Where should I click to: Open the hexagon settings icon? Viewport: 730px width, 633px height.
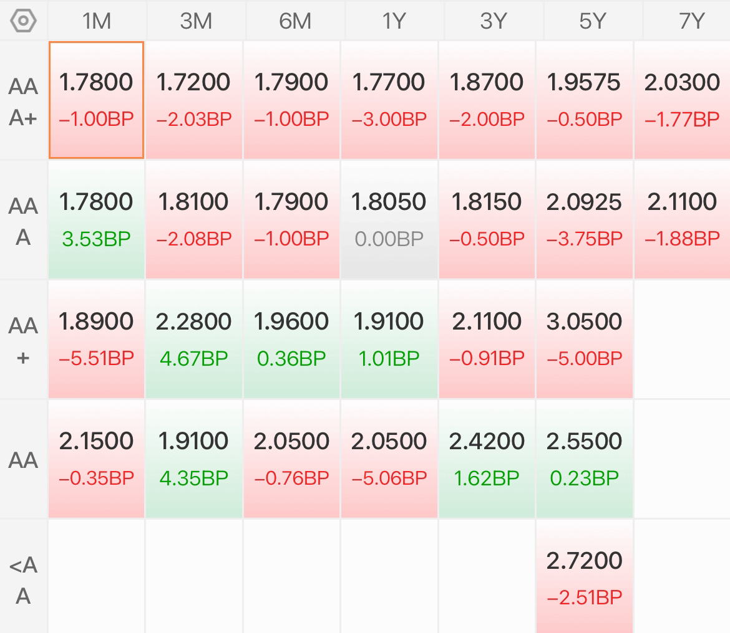23,21
